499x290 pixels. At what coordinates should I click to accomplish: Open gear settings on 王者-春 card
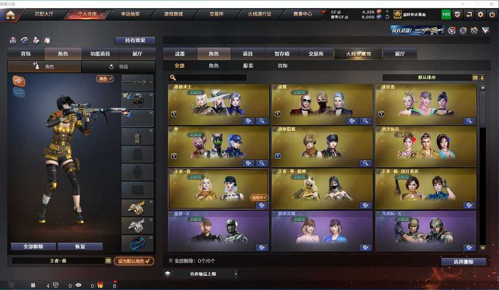tap(262, 205)
